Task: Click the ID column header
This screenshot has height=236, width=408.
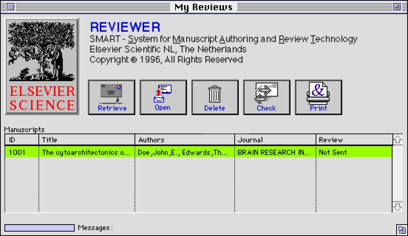Action: click(21, 140)
